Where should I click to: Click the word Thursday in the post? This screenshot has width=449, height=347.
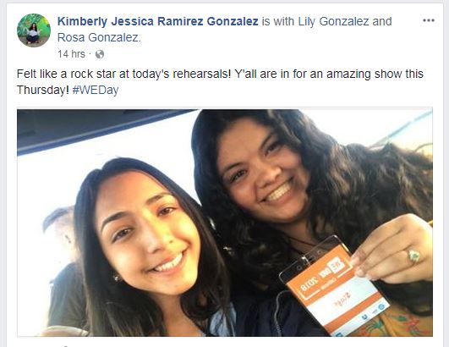(43, 90)
